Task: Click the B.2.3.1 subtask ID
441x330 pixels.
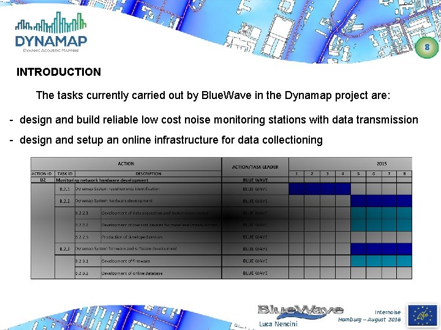Action: [82, 261]
